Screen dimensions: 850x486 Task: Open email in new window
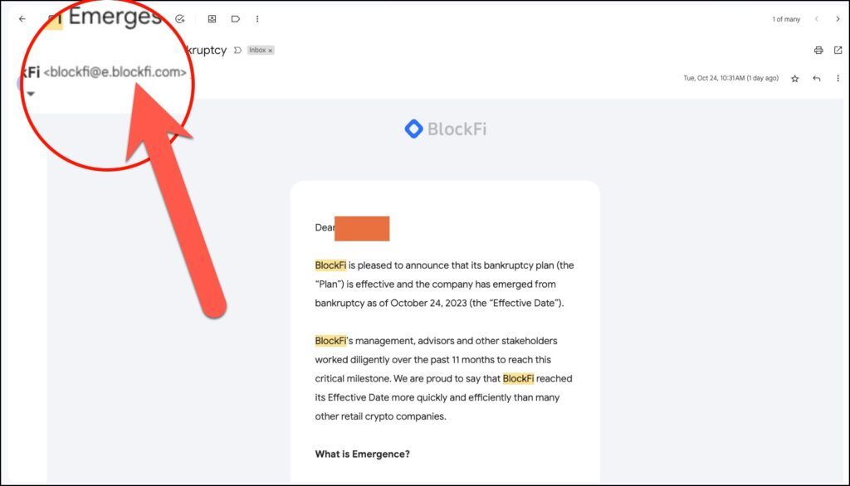click(x=838, y=51)
